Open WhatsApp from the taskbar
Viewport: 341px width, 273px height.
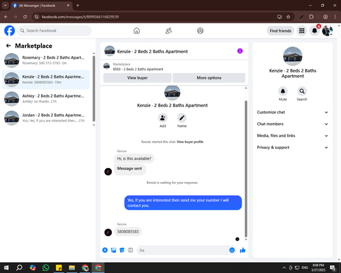[46, 268]
